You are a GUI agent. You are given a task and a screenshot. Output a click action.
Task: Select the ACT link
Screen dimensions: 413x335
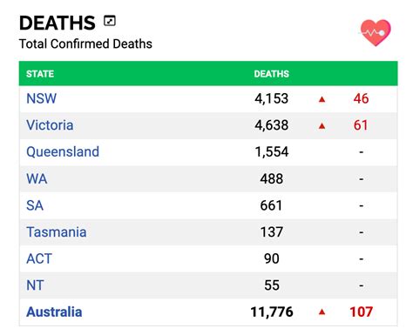[x=39, y=258]
